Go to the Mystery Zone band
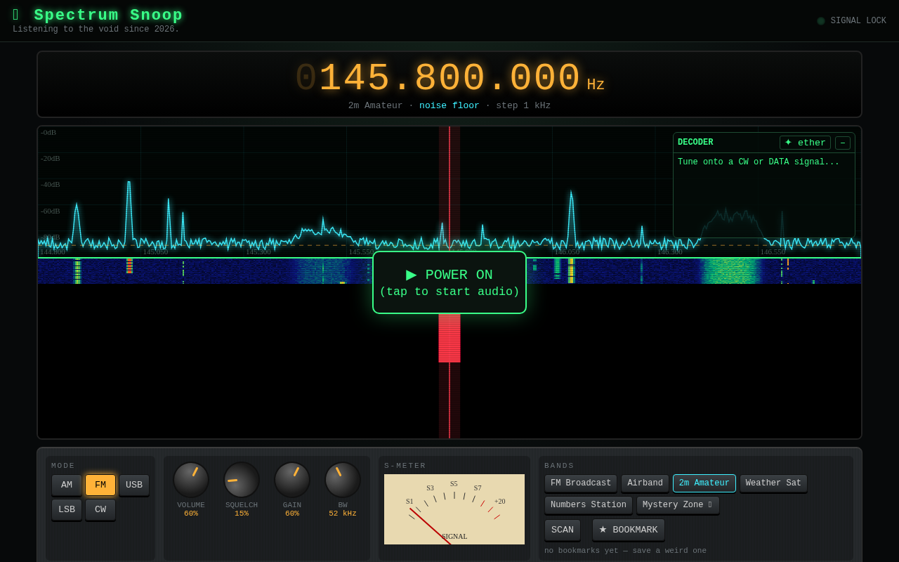The image size is (899, 562). [678, 505]
